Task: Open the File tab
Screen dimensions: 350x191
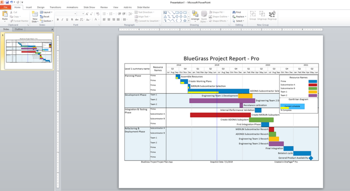Action: (x=6, y=7)
